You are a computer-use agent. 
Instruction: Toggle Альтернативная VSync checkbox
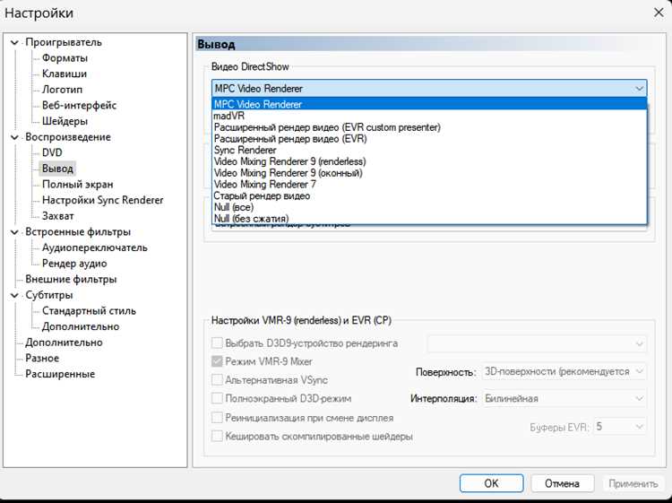click(218, 380)
